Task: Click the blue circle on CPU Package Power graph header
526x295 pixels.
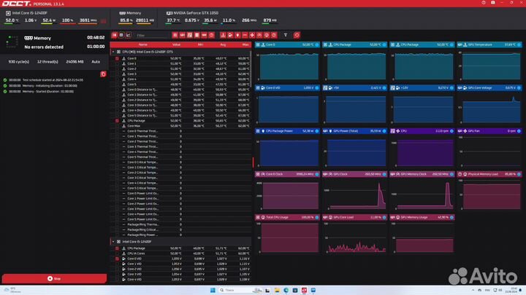Action: 317,131
